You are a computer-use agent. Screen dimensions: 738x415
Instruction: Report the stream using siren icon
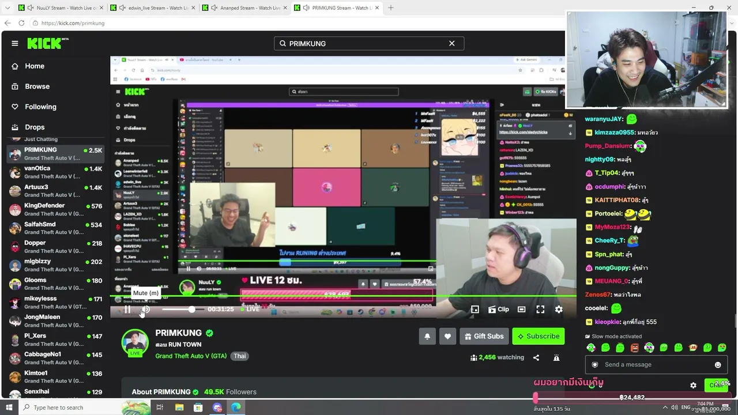(x=556, y=357)
